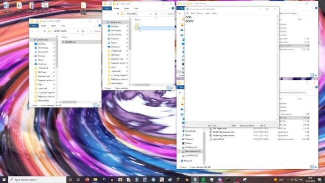Image resolution: width=325 pixels, height=183 pixels.
Task: Open Windows Start menu
Action: click(4, 179)
